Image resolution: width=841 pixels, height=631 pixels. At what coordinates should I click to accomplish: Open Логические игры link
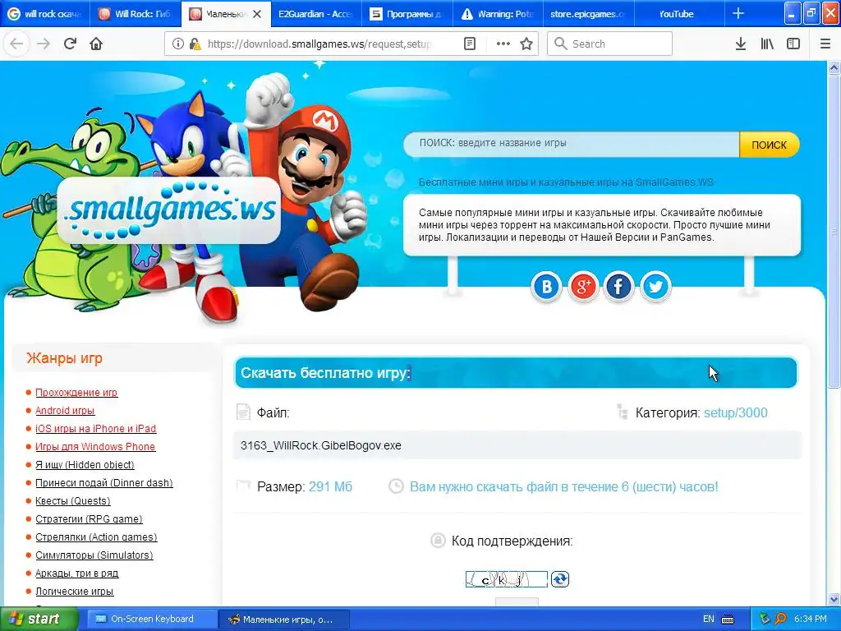point(74,592)
